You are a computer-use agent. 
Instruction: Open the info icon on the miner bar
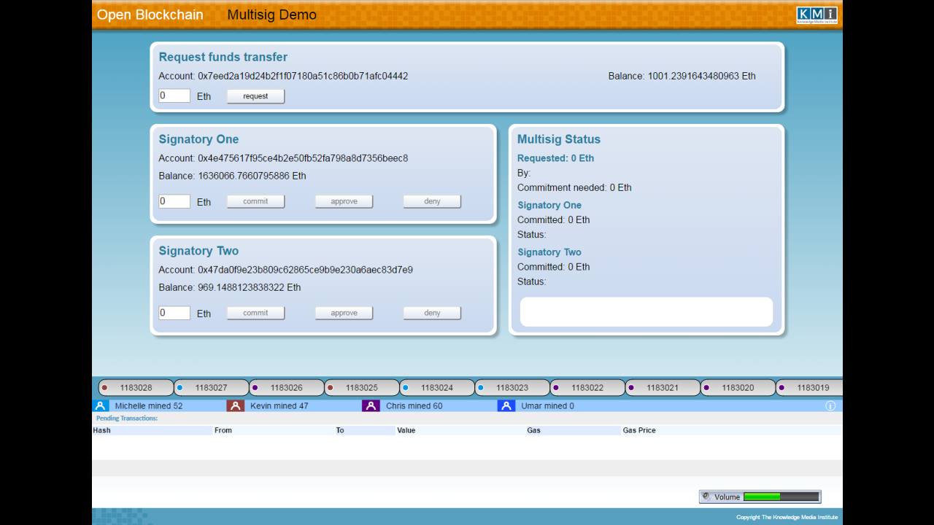point(830,406)
